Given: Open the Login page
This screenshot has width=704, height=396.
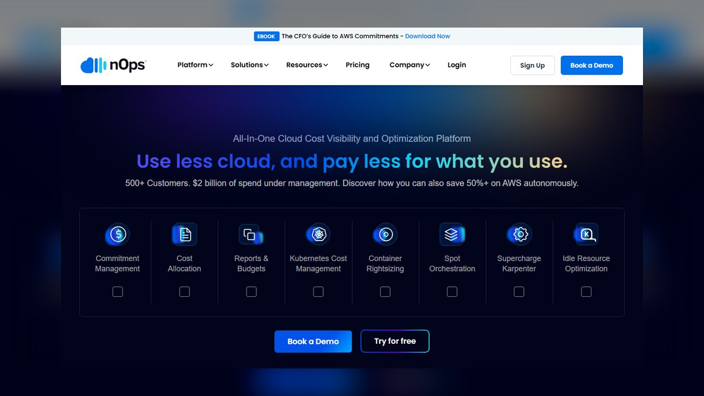Looking at the screenshot, I should [456, 65].
